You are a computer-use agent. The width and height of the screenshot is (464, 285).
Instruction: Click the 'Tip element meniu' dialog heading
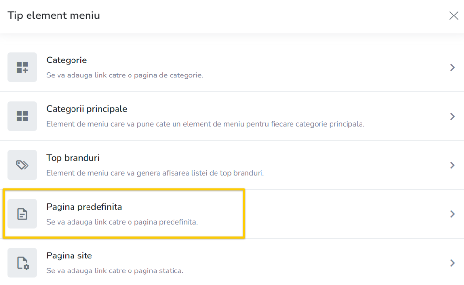tap(54, 15)
